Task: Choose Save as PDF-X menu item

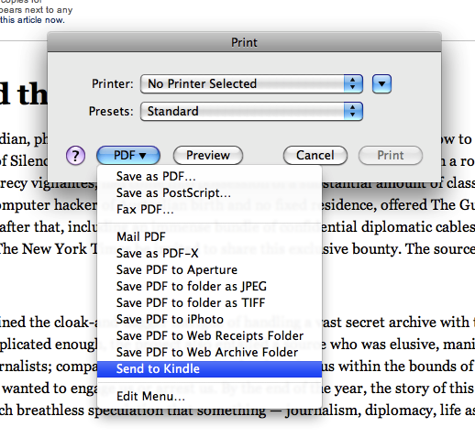Action: click(209, 253)
